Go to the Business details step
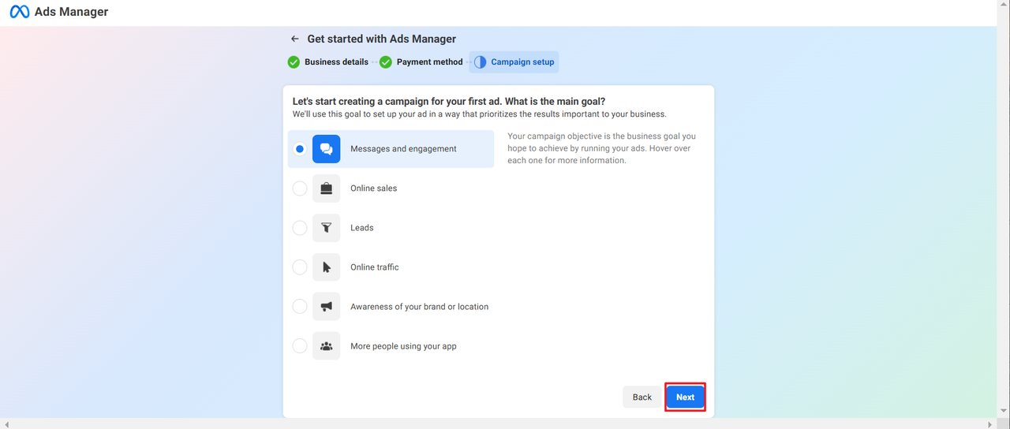 (x=328, y=62)
